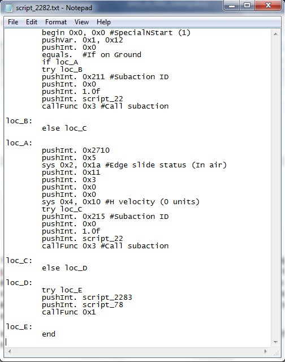Image resolution: width=285 pixels, height=362 pixels.
Task: Close the script_2282.txt Notepad window
Action: click(268, 6)
